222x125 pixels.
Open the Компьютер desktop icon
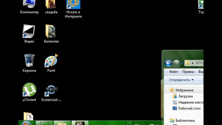29,6
